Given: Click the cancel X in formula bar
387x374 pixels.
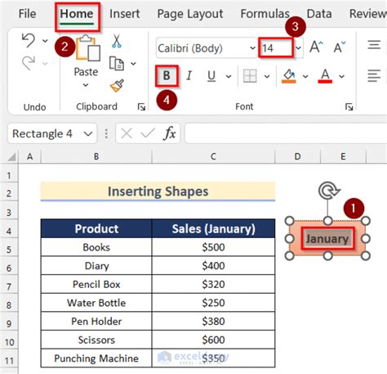Looking at the screenshot, I should point(127,133).
